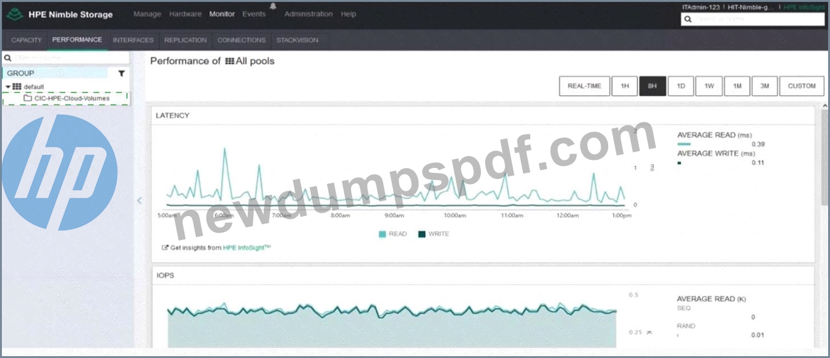This screenshot has width=830, height=358.
Task: Switch to the CAPACITY tab
Action: [27, 40]
